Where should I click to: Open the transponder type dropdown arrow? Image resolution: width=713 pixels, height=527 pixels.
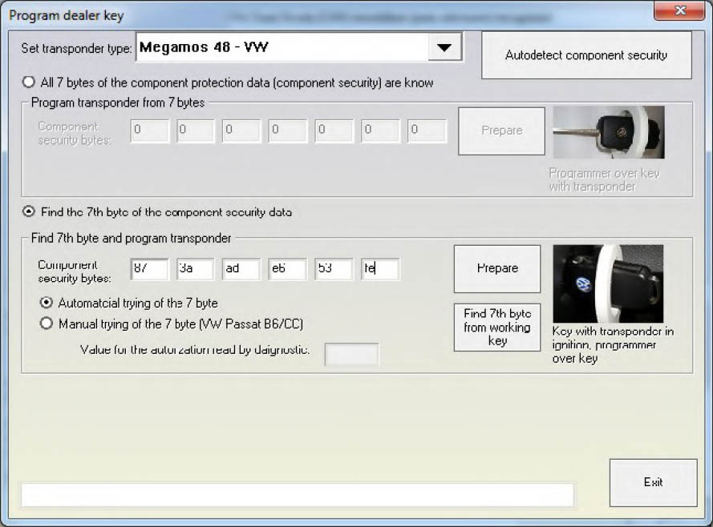pos(444,47)
